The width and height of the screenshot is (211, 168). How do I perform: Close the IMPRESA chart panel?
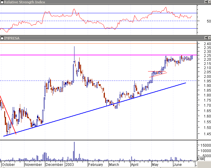click(x=209, y=38)
